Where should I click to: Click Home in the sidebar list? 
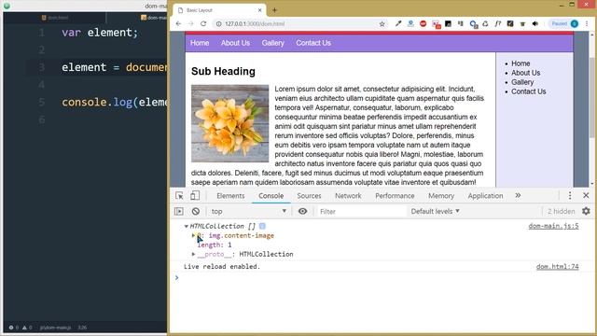pyautogui.click(x=521, y=63)
